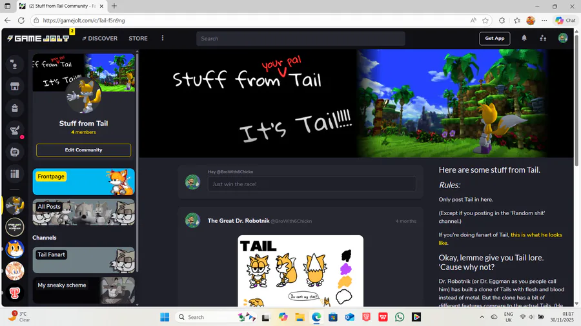Click the browser address bar URL
Viewport: 581px width, 326px height.
point(84,21)
